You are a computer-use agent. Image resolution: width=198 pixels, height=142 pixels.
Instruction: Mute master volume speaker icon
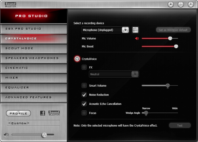click(6, 135)
